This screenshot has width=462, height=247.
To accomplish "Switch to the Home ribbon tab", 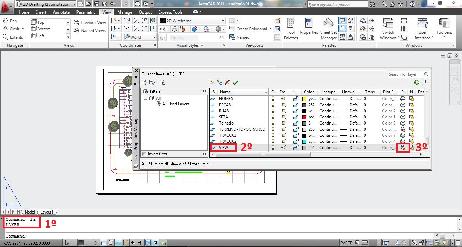I will pyautogui.click(x=24, y=12).
